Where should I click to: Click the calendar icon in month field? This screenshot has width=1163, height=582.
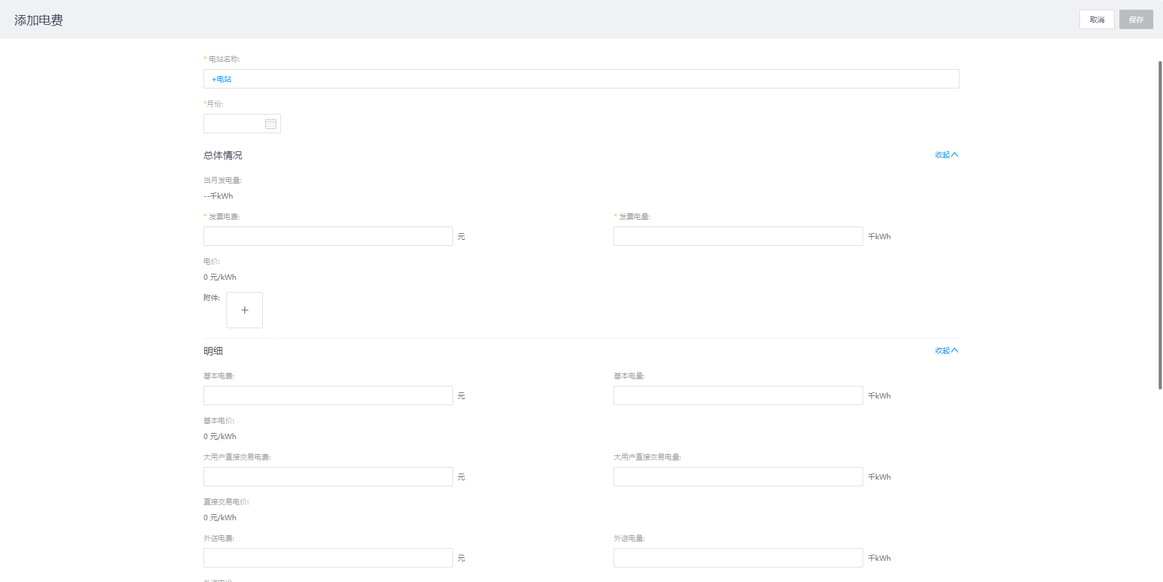pos(271,124)
